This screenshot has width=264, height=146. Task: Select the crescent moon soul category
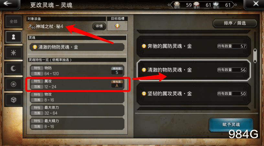coord(14,68)
